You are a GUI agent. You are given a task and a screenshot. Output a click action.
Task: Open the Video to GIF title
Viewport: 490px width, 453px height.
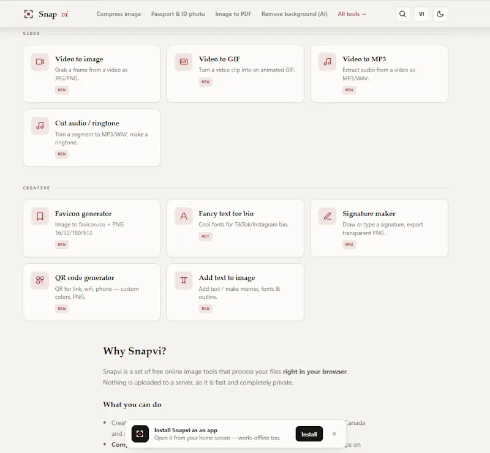tap(219, 59)
